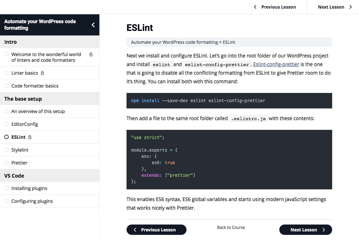Mark the Configuring plugins progress circle

7,201
